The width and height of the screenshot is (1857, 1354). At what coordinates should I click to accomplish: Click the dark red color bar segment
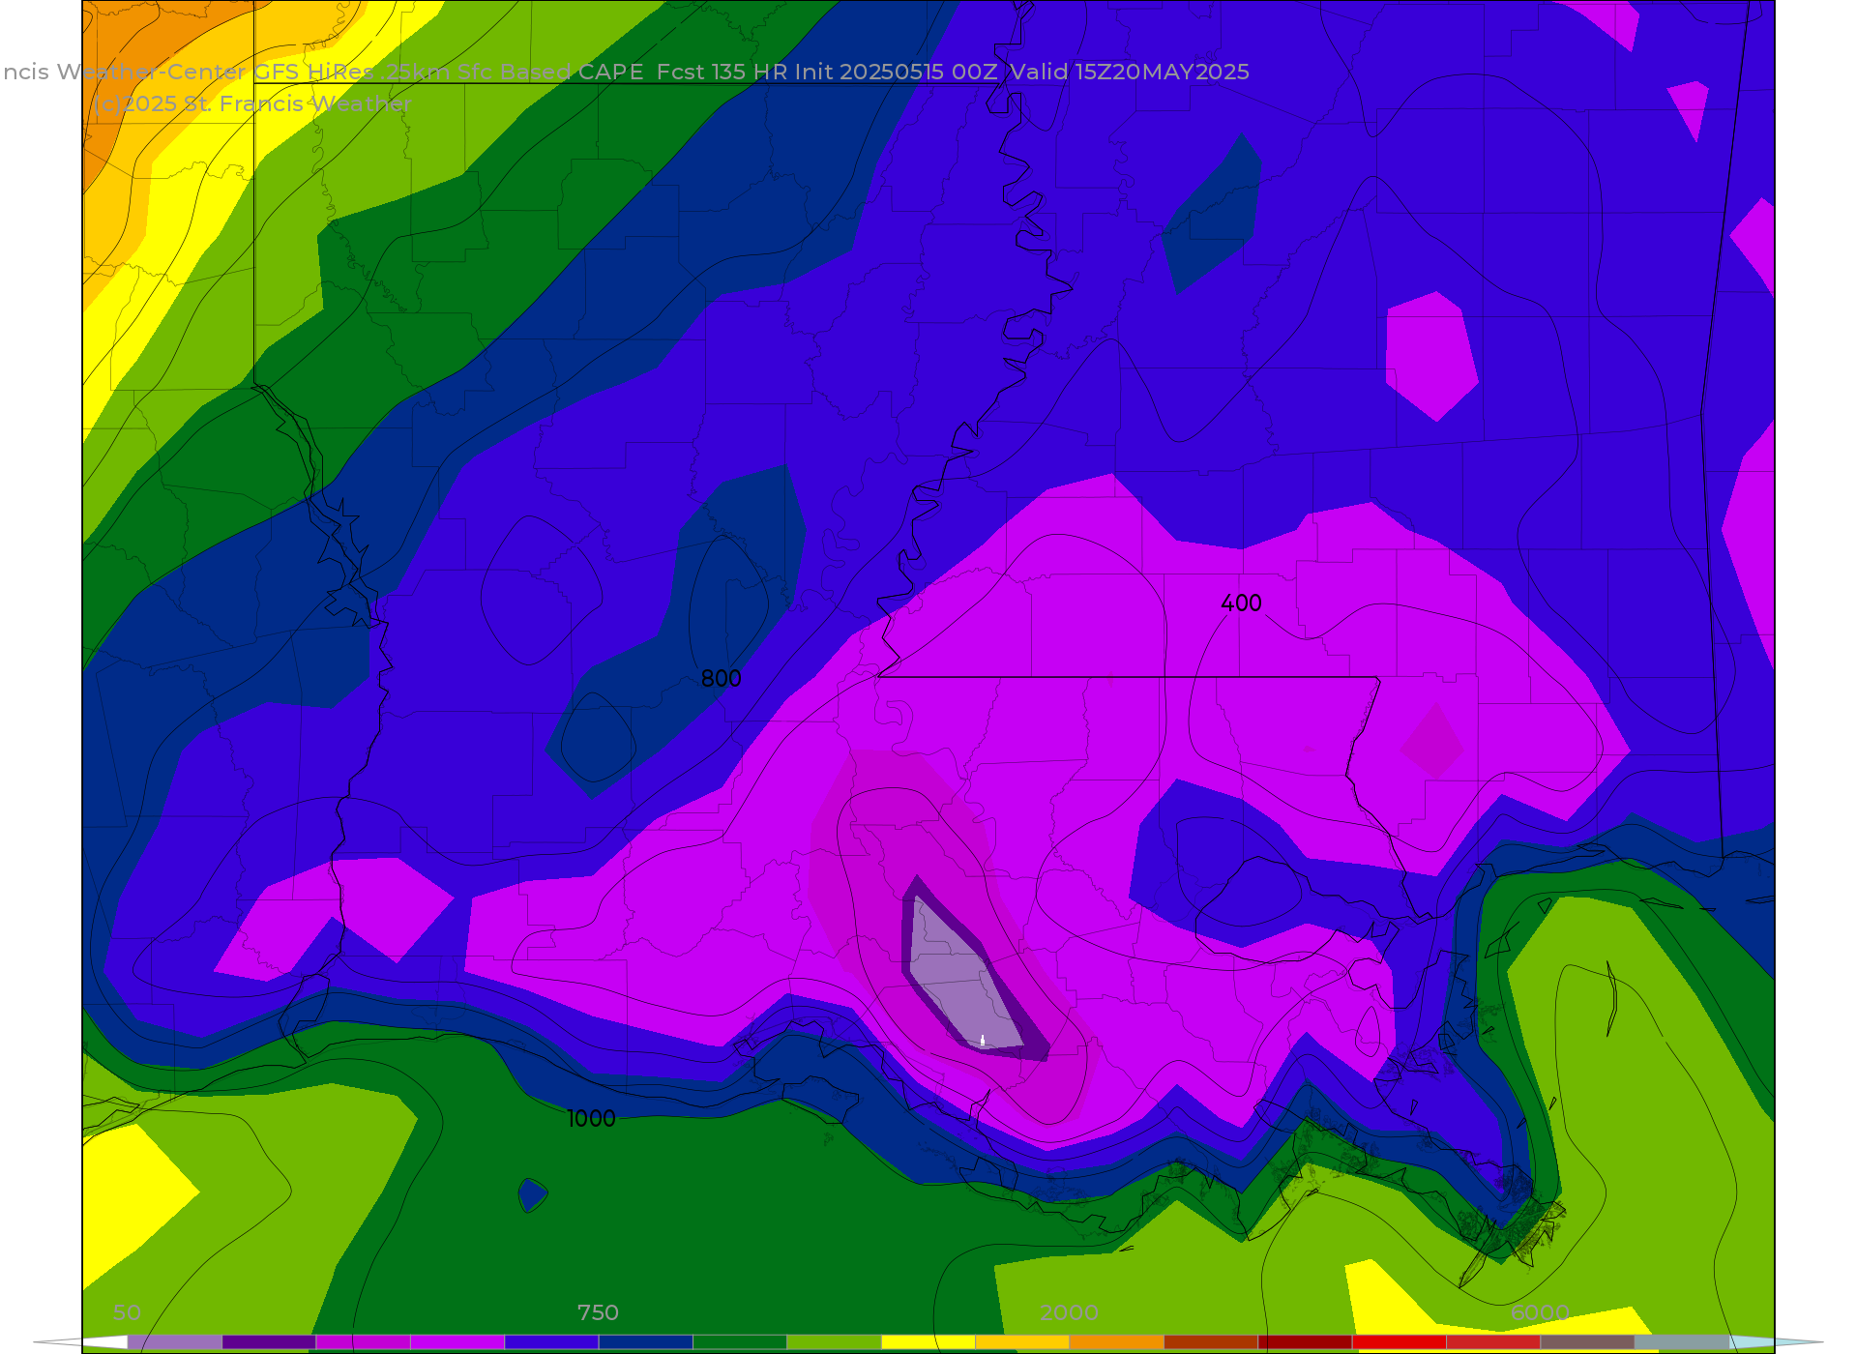[1305, 1342]
